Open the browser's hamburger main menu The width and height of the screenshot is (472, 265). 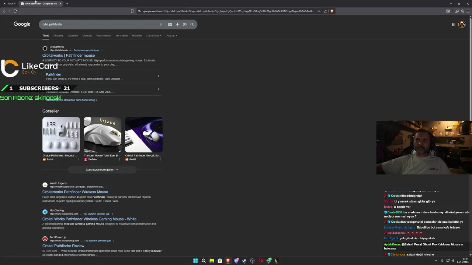468,11
